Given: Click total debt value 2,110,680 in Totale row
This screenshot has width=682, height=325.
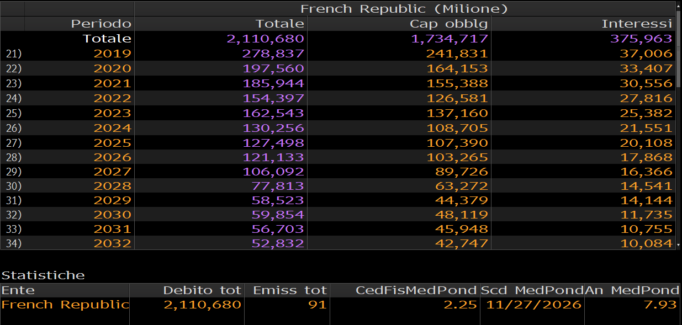Looking at the screenshot, I should pyautogui.click(x=266, y=39).
